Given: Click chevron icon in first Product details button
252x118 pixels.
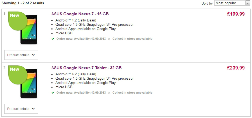Looking at the screenshot, I should pos(33,55).
